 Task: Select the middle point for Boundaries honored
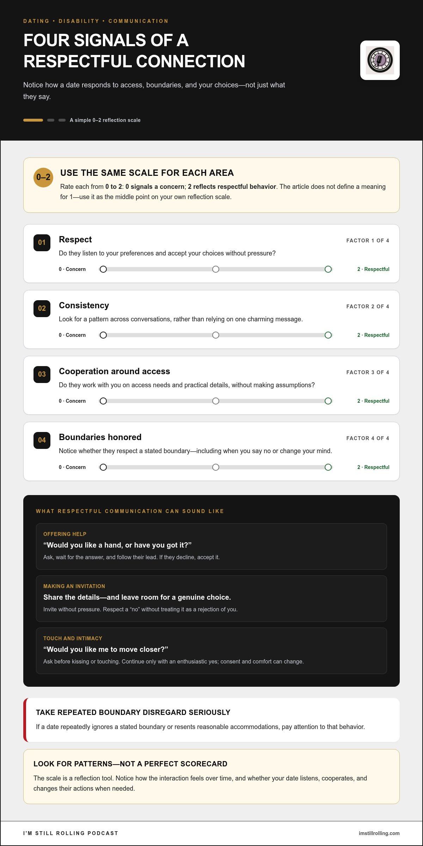click(216, 467)
